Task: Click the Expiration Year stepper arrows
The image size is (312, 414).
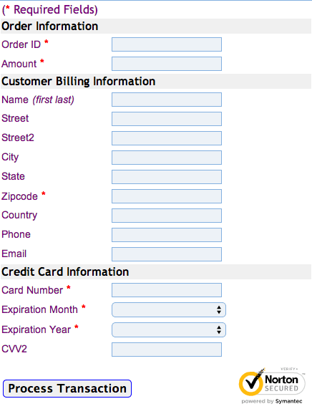Action: coord(219,329)
